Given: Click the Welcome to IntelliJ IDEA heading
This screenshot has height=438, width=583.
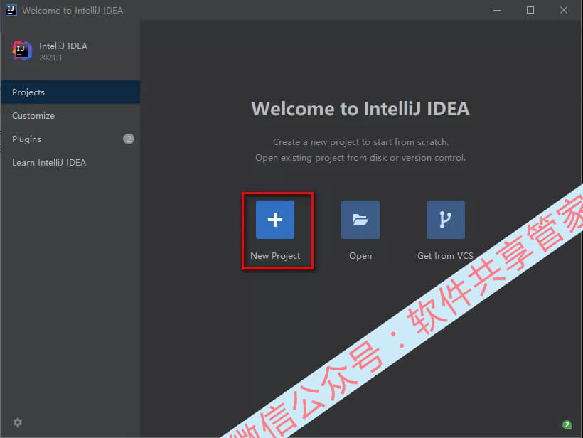Looking at the screenshot, I should (x=360, y=109).
